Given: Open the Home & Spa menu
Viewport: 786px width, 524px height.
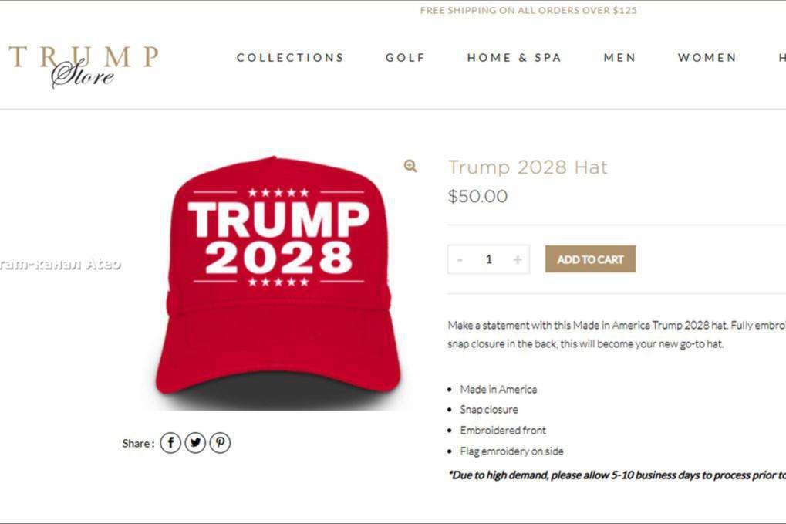Looking at the screenshot, I should tap(514, 58).
